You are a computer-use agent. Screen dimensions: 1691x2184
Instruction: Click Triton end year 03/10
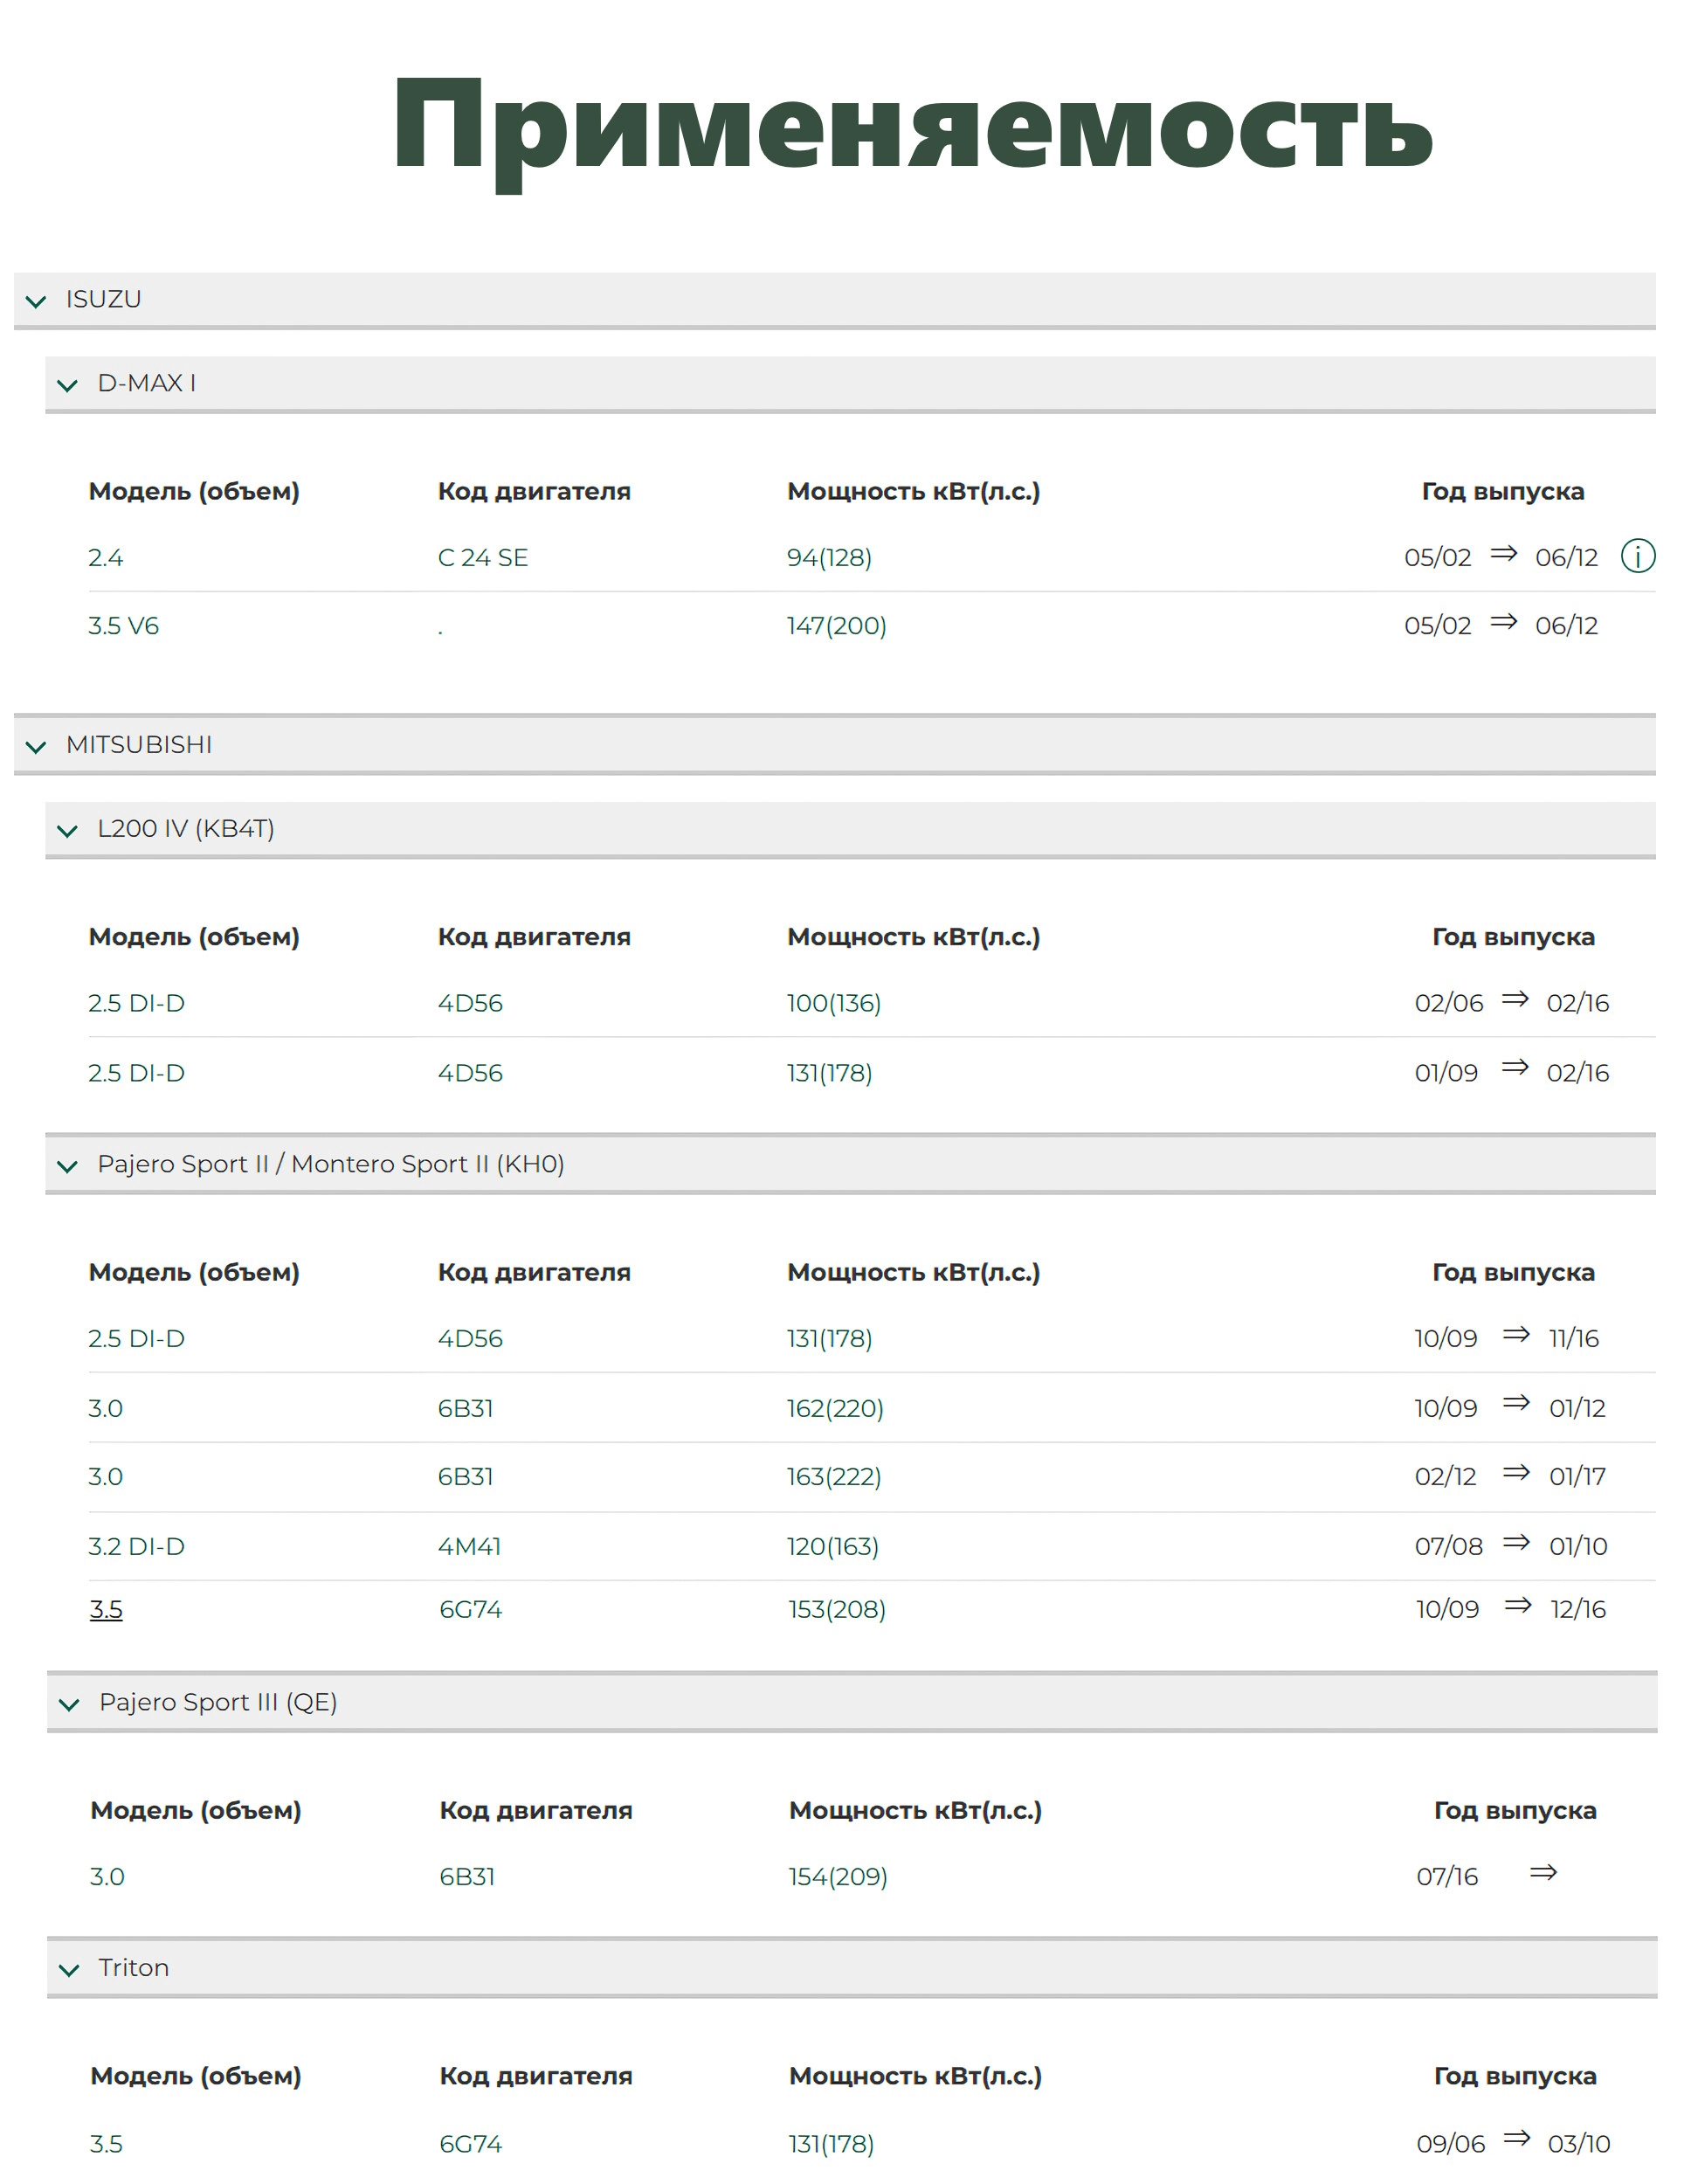1579,2144
